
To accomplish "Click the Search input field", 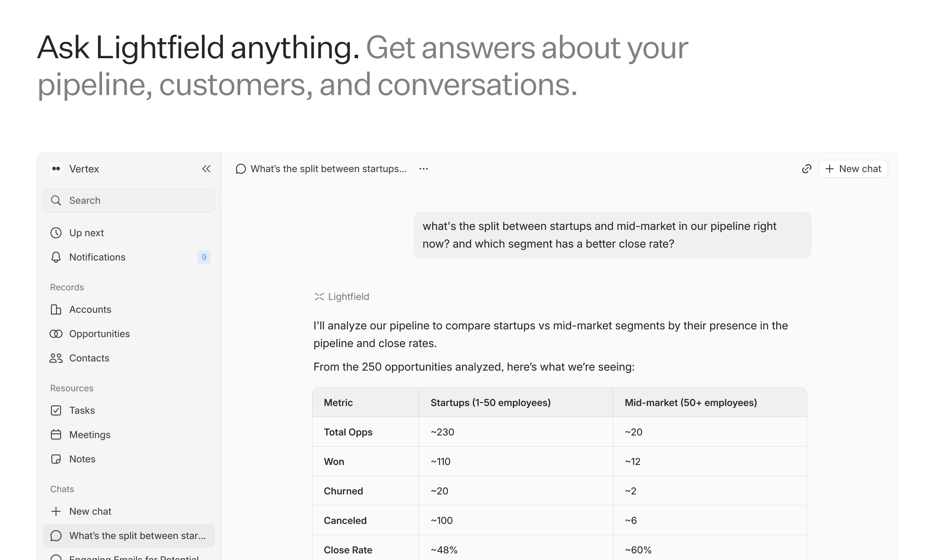I will click(129, 200).
